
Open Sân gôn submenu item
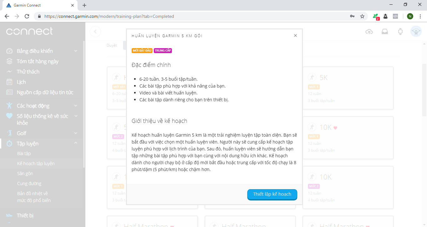tap(25, 174)
